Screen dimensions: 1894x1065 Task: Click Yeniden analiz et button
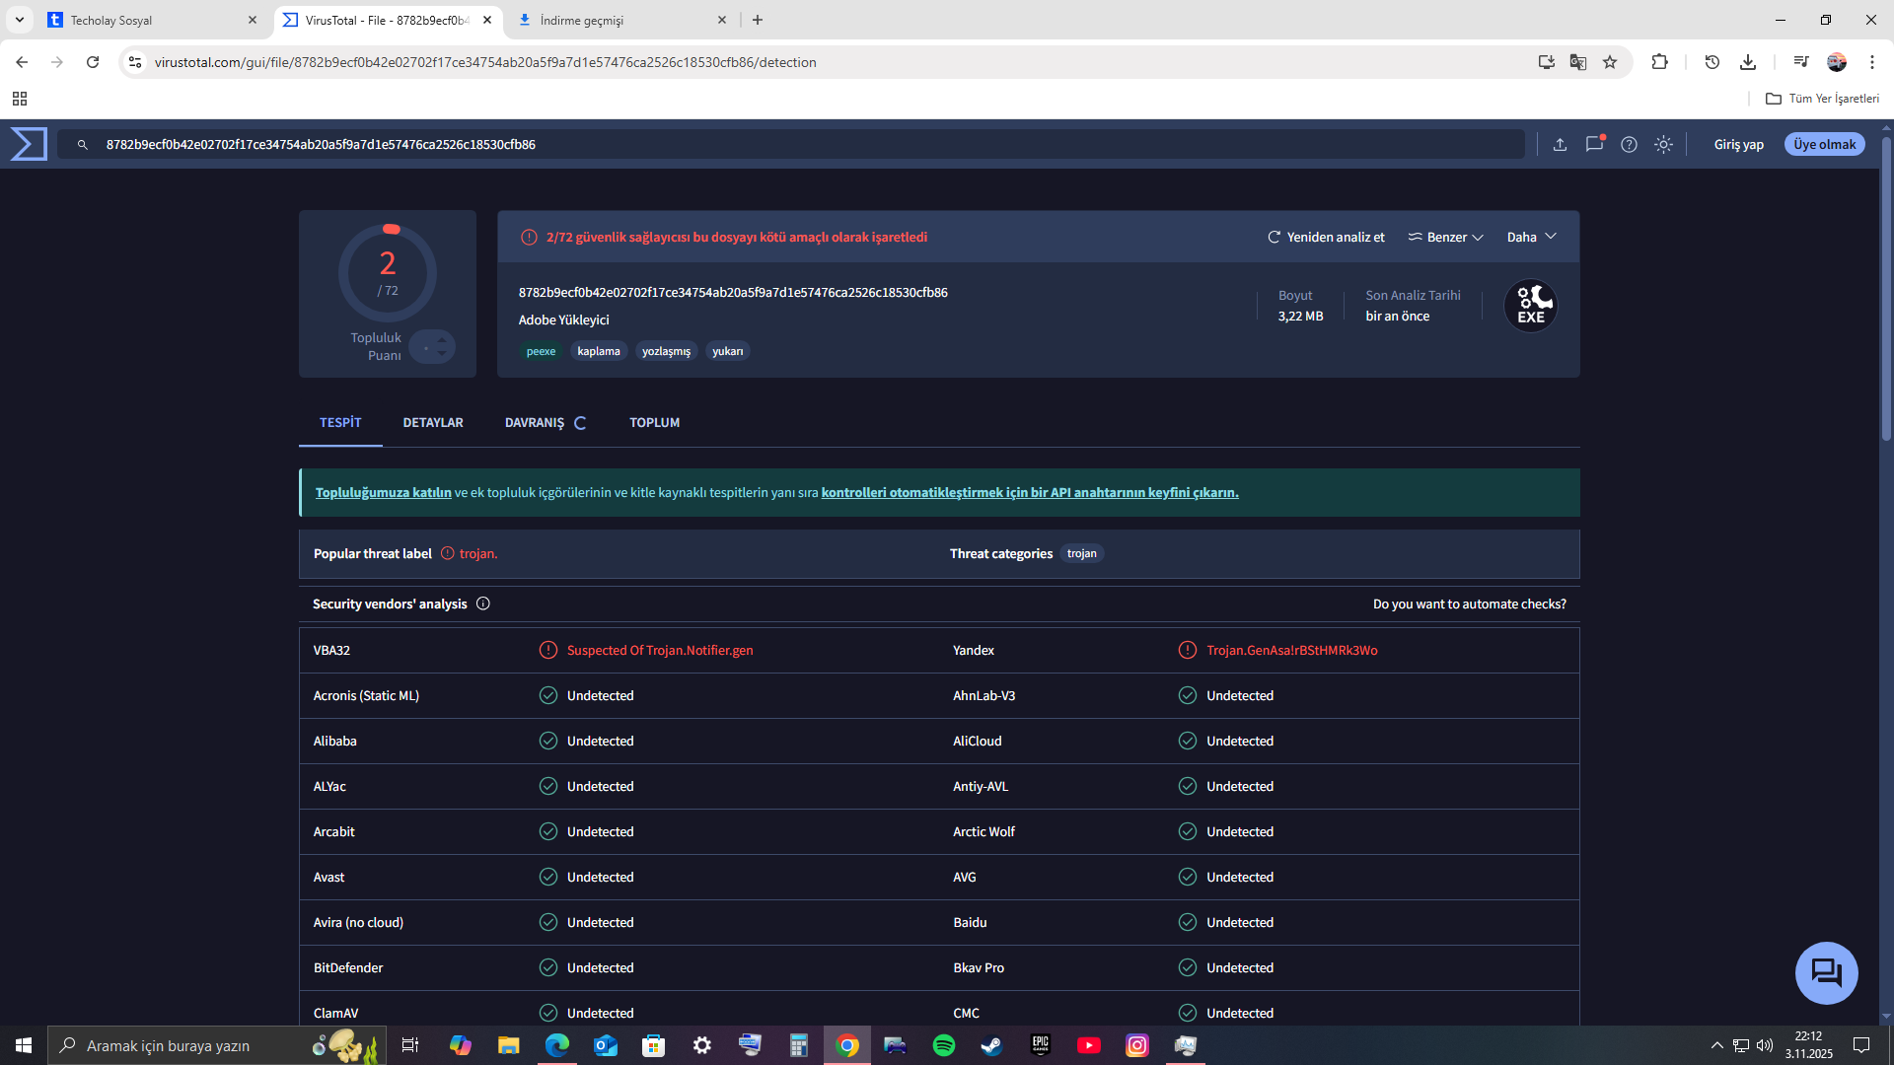point(1326,237)
